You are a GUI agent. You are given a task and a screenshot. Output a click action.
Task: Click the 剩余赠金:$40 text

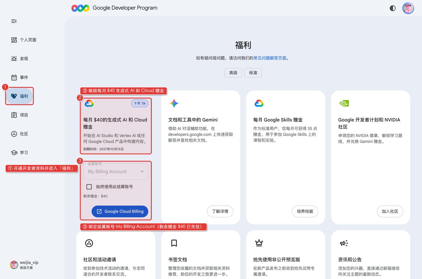pyautogui.click(x=95, y=196)
